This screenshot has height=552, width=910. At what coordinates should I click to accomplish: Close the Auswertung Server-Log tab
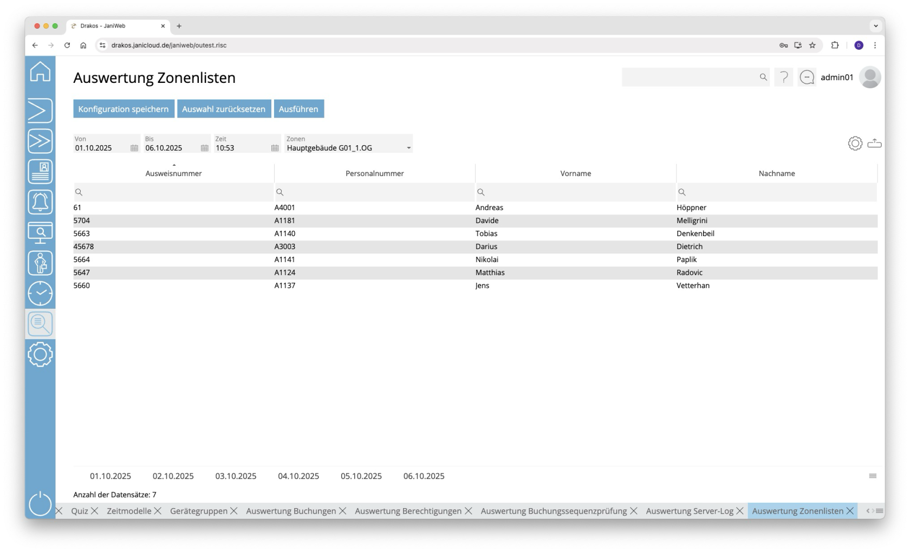(x=740, y=511)
